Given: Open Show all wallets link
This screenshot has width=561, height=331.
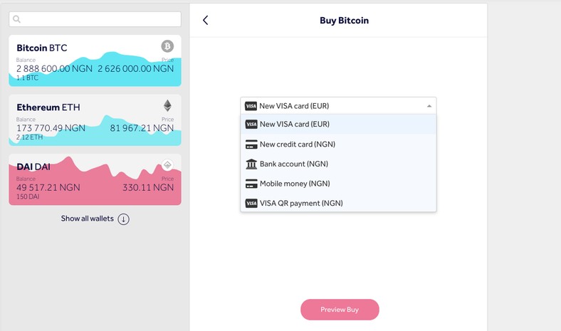Looking at the screenshot, I should click(87, 219).
